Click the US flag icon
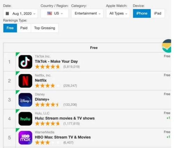 tap(49, 14)
